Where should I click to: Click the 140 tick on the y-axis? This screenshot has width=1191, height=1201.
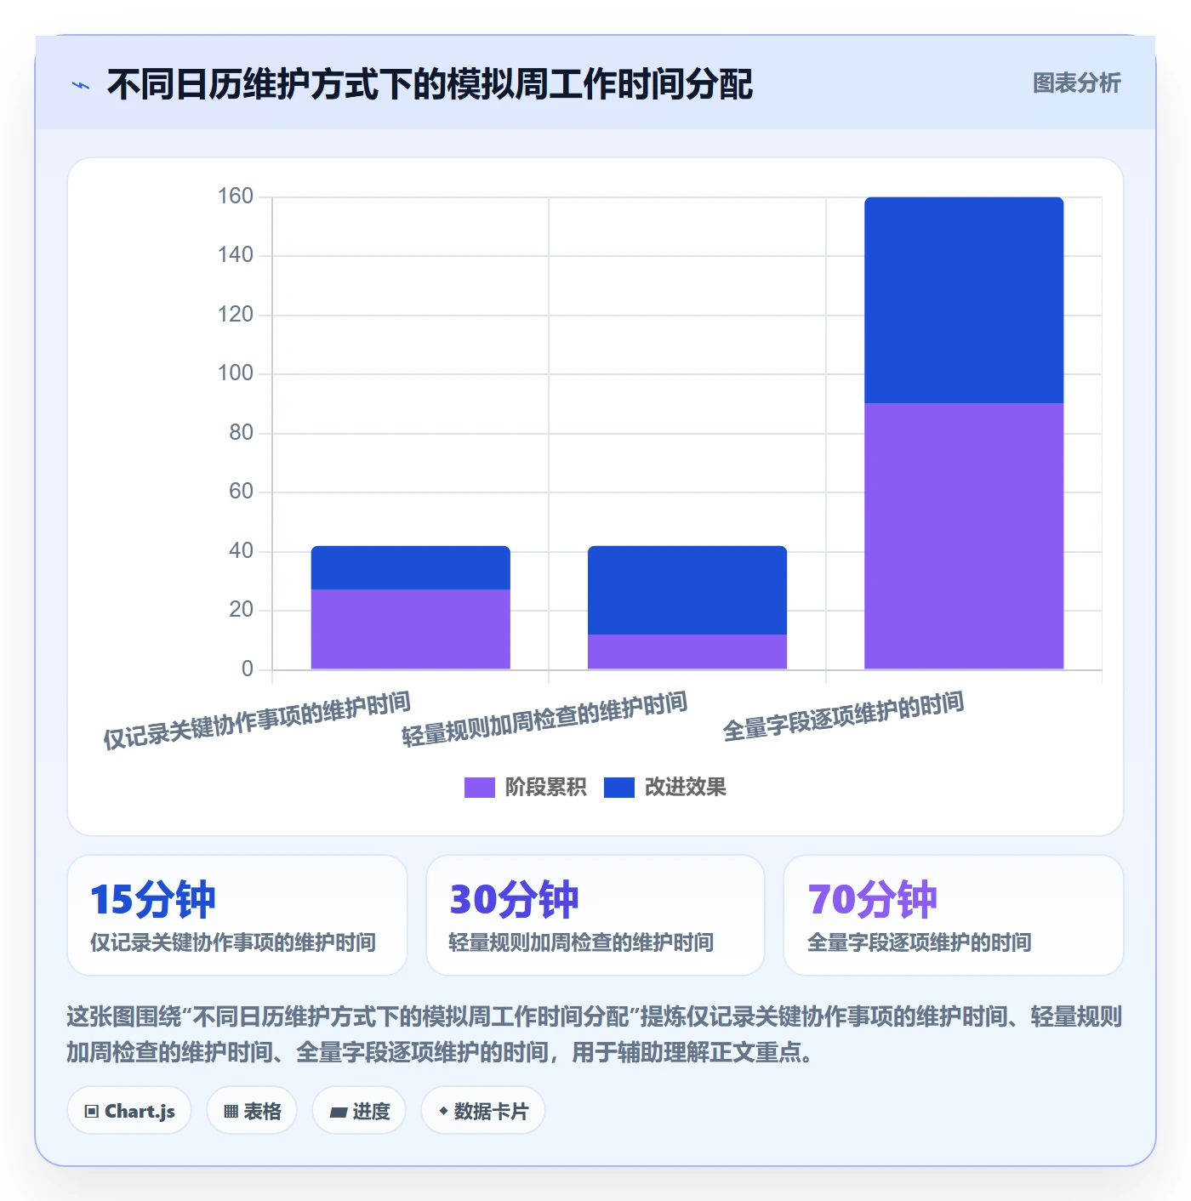[236, 255]
